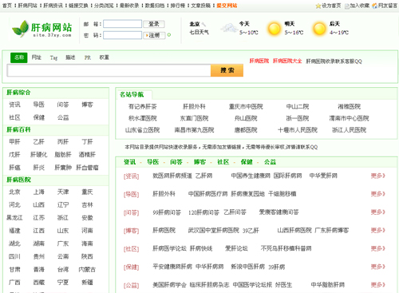This screenshot has height=293, width=399.
Task: Click 更多 in the [资讯] row
Action: (378, 176)
